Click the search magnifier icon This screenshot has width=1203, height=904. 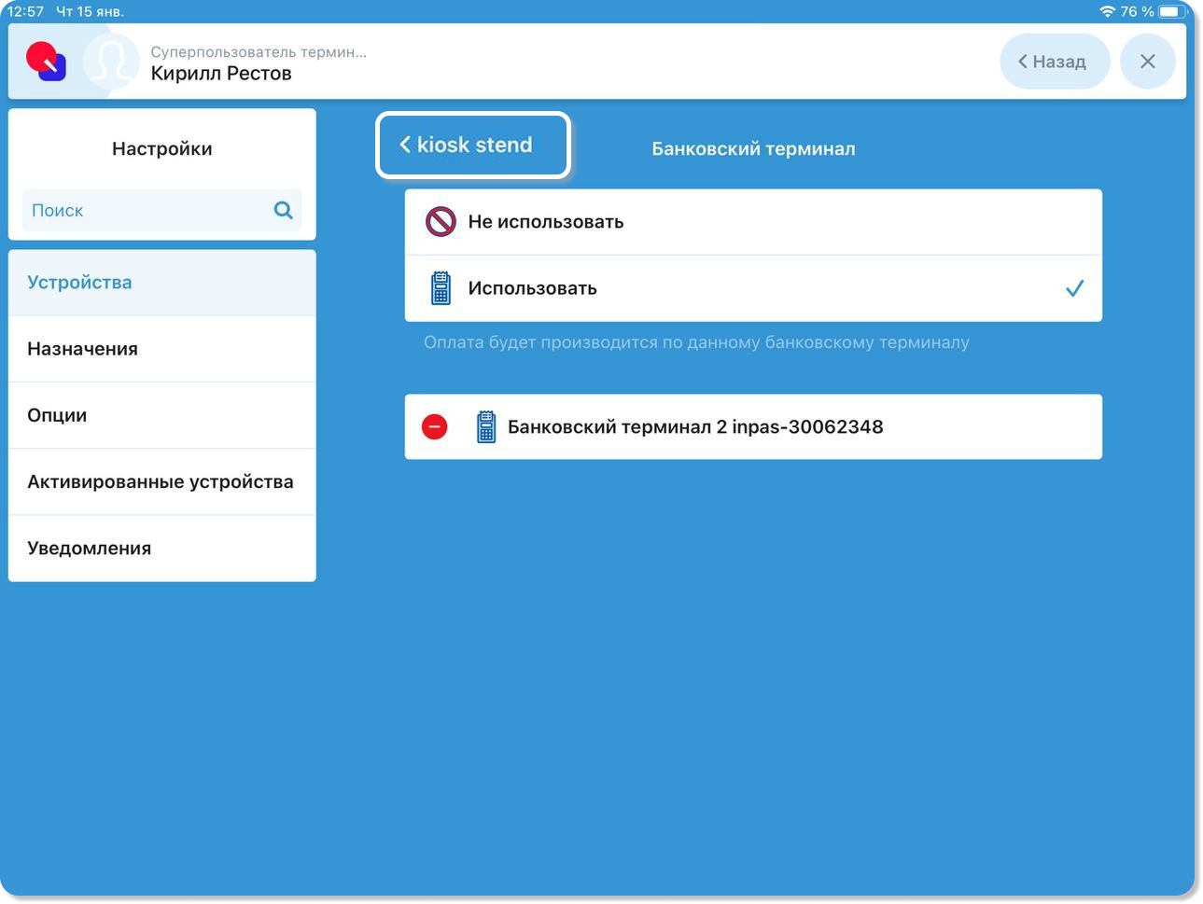coord(283,210)
